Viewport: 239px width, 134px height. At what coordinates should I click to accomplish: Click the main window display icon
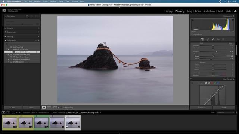click(3, 112)
